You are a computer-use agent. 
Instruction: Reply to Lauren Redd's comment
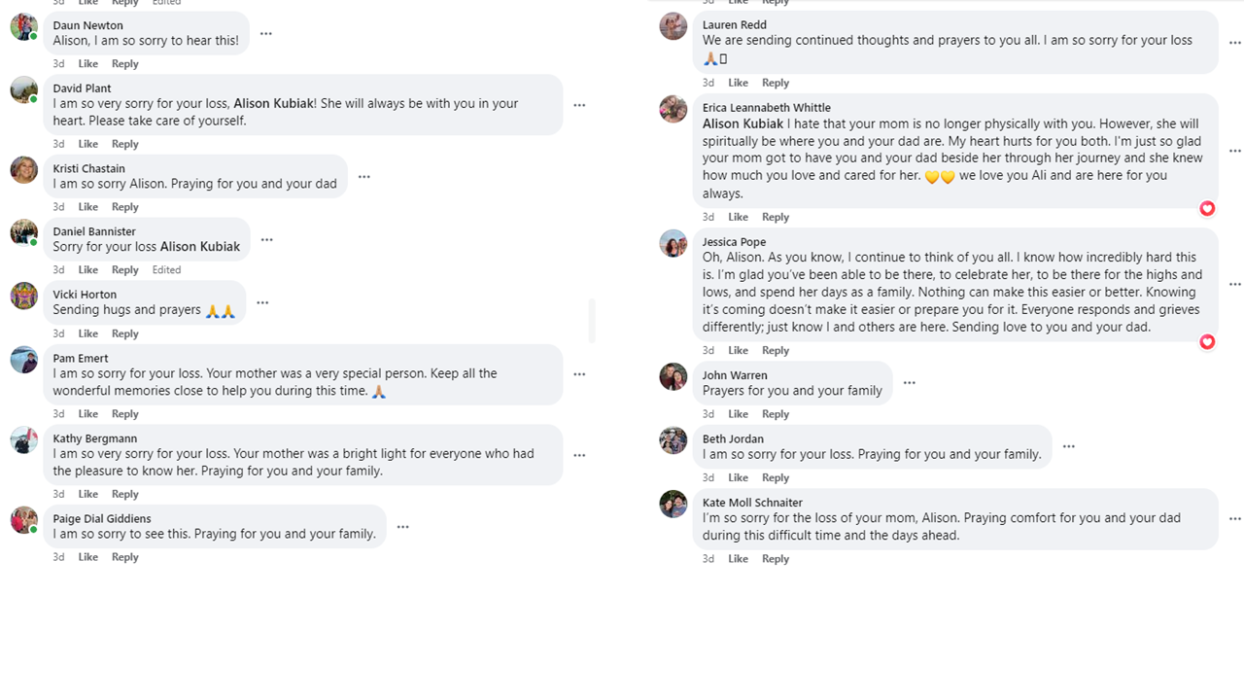click(x=776, y=83)
